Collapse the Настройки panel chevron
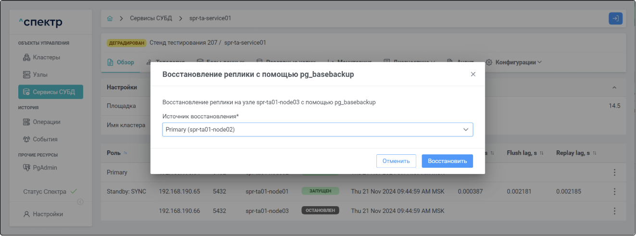The height and width of the screenshot is (236, 636). click(x=614, y=87)
